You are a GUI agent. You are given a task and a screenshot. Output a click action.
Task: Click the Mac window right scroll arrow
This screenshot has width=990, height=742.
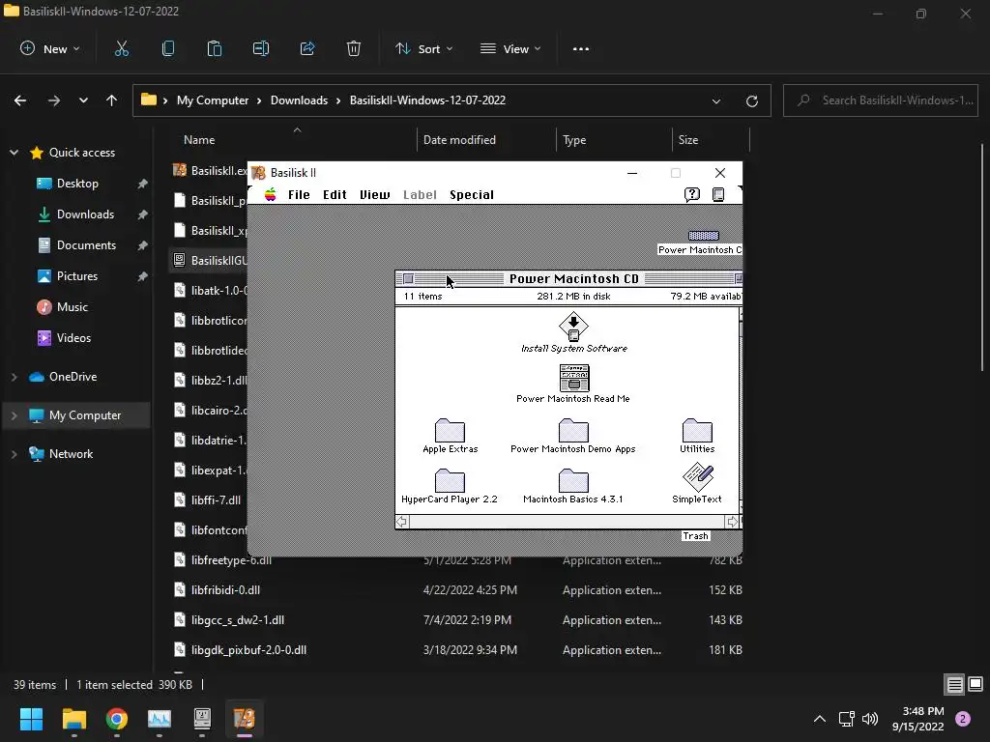click(731, 522)
